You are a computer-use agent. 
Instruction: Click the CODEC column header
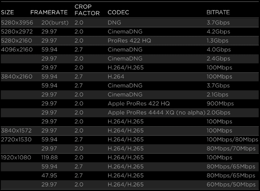(118, 12)
